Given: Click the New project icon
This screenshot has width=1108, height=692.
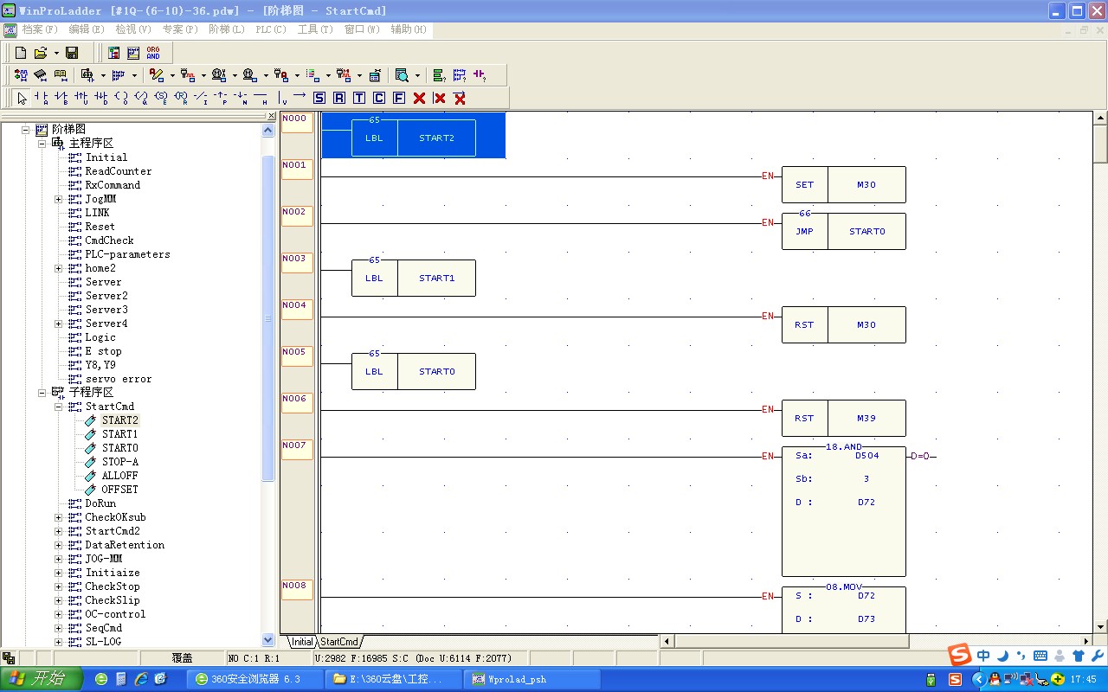Looking at the screenshot, I should [21, 53].
